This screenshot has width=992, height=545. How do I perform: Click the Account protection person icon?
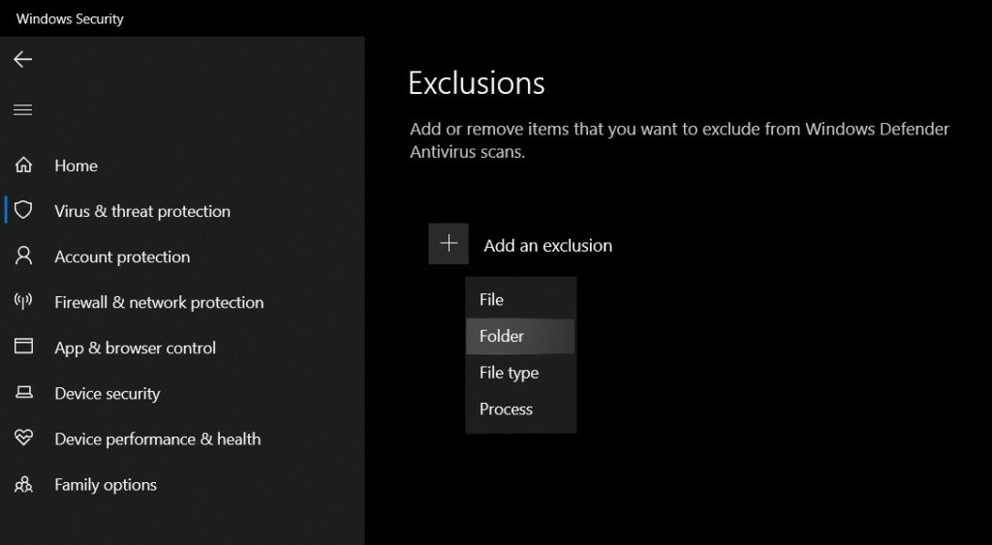pos(23,257)
